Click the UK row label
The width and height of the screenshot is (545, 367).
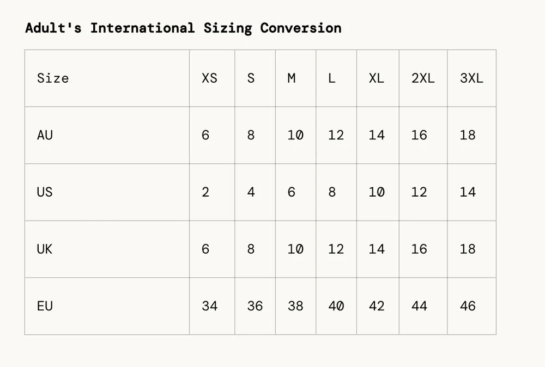[45, 249]
